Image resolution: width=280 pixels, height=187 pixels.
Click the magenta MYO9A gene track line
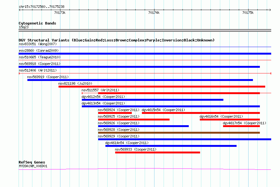point(145,169)
